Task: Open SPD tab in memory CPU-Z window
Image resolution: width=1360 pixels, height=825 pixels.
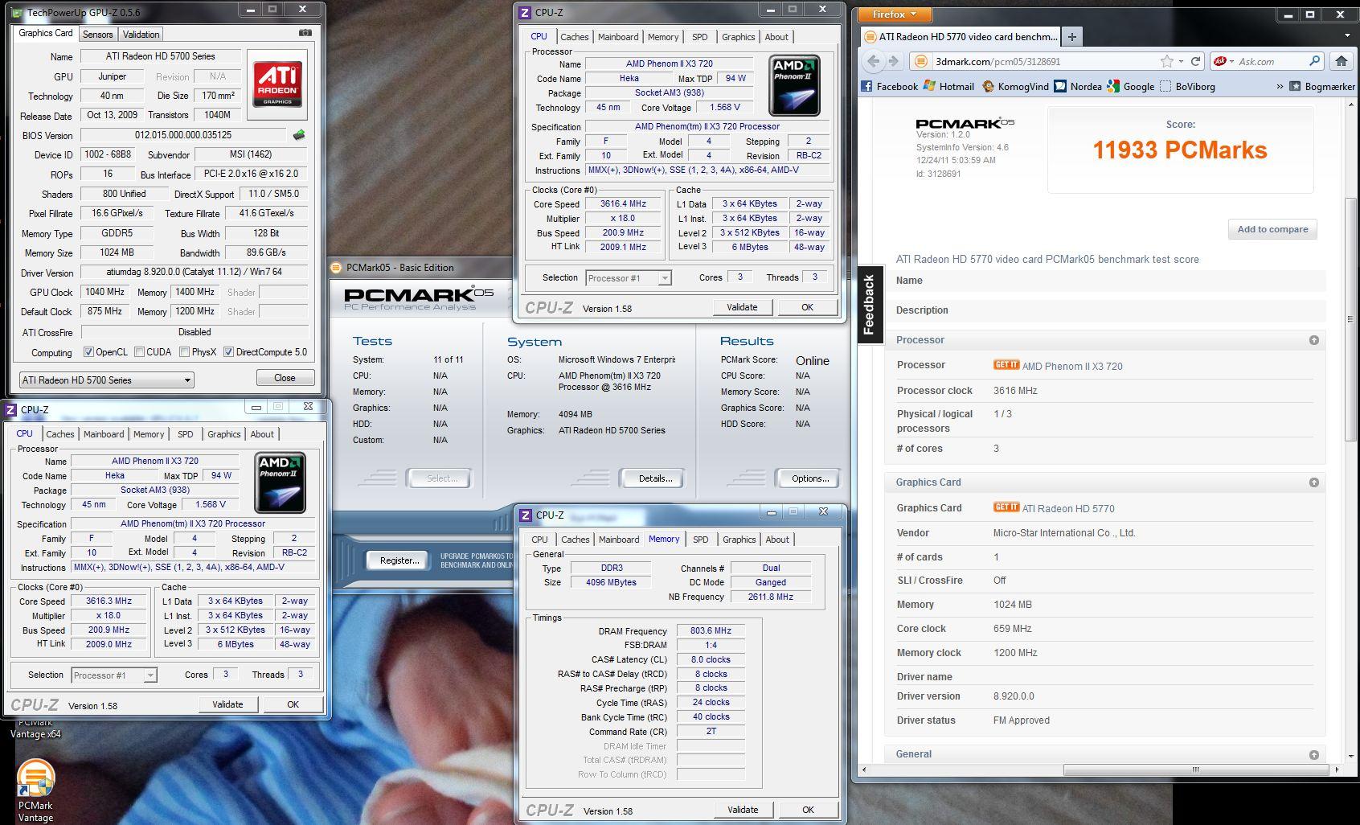Action: tap(701, 540)
